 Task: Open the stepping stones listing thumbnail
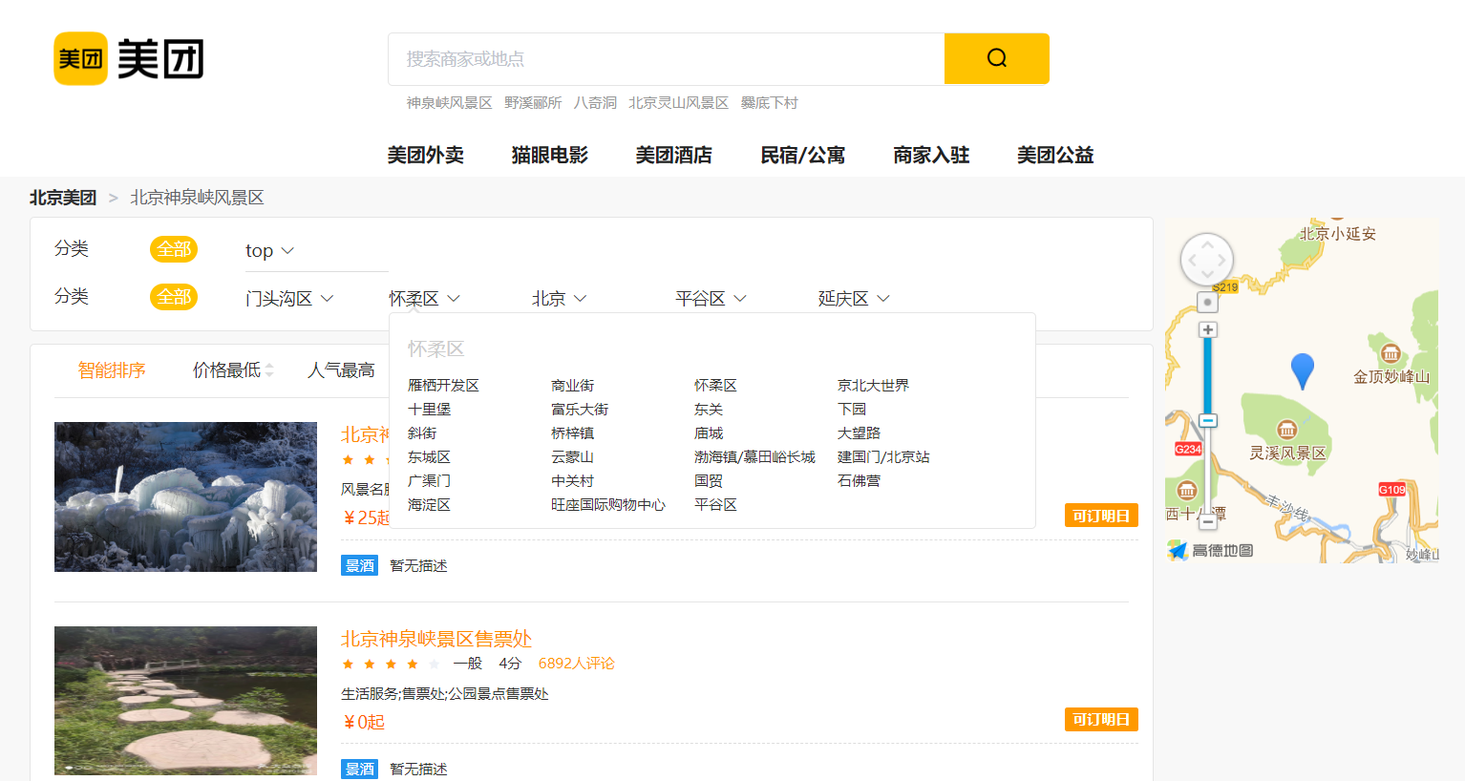185,700
